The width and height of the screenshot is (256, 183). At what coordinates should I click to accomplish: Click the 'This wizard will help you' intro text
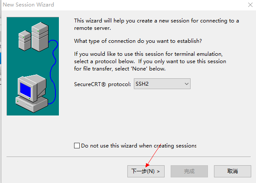click(x=156, y=24)
